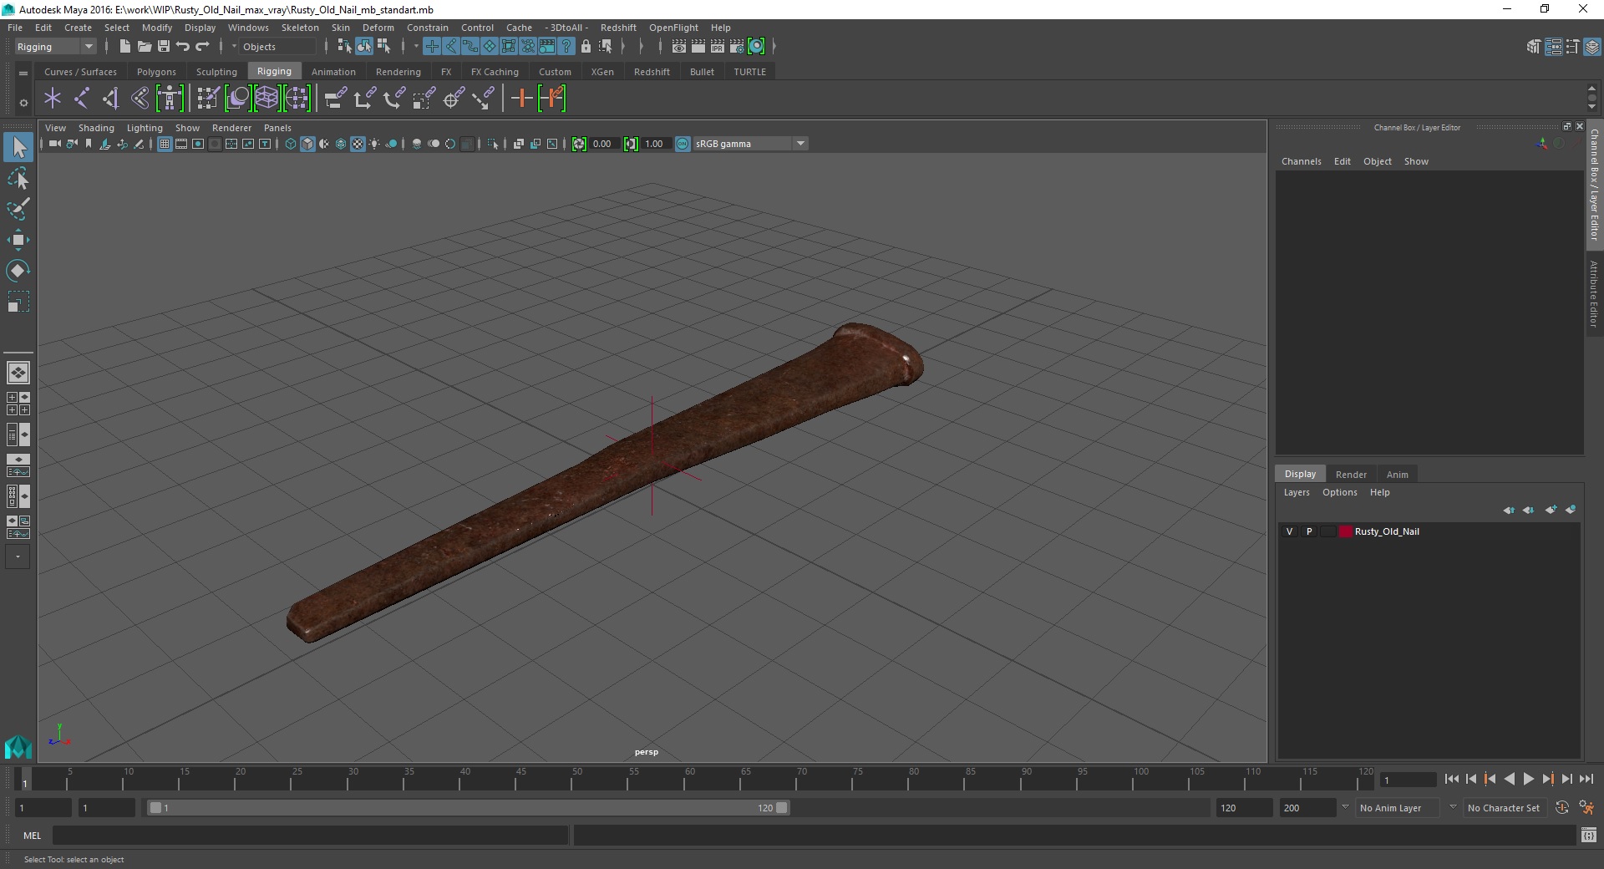Activate the Lasso Select tool
The width and height of the screenshot is (1604, 869).
click(x=18, y=179)
